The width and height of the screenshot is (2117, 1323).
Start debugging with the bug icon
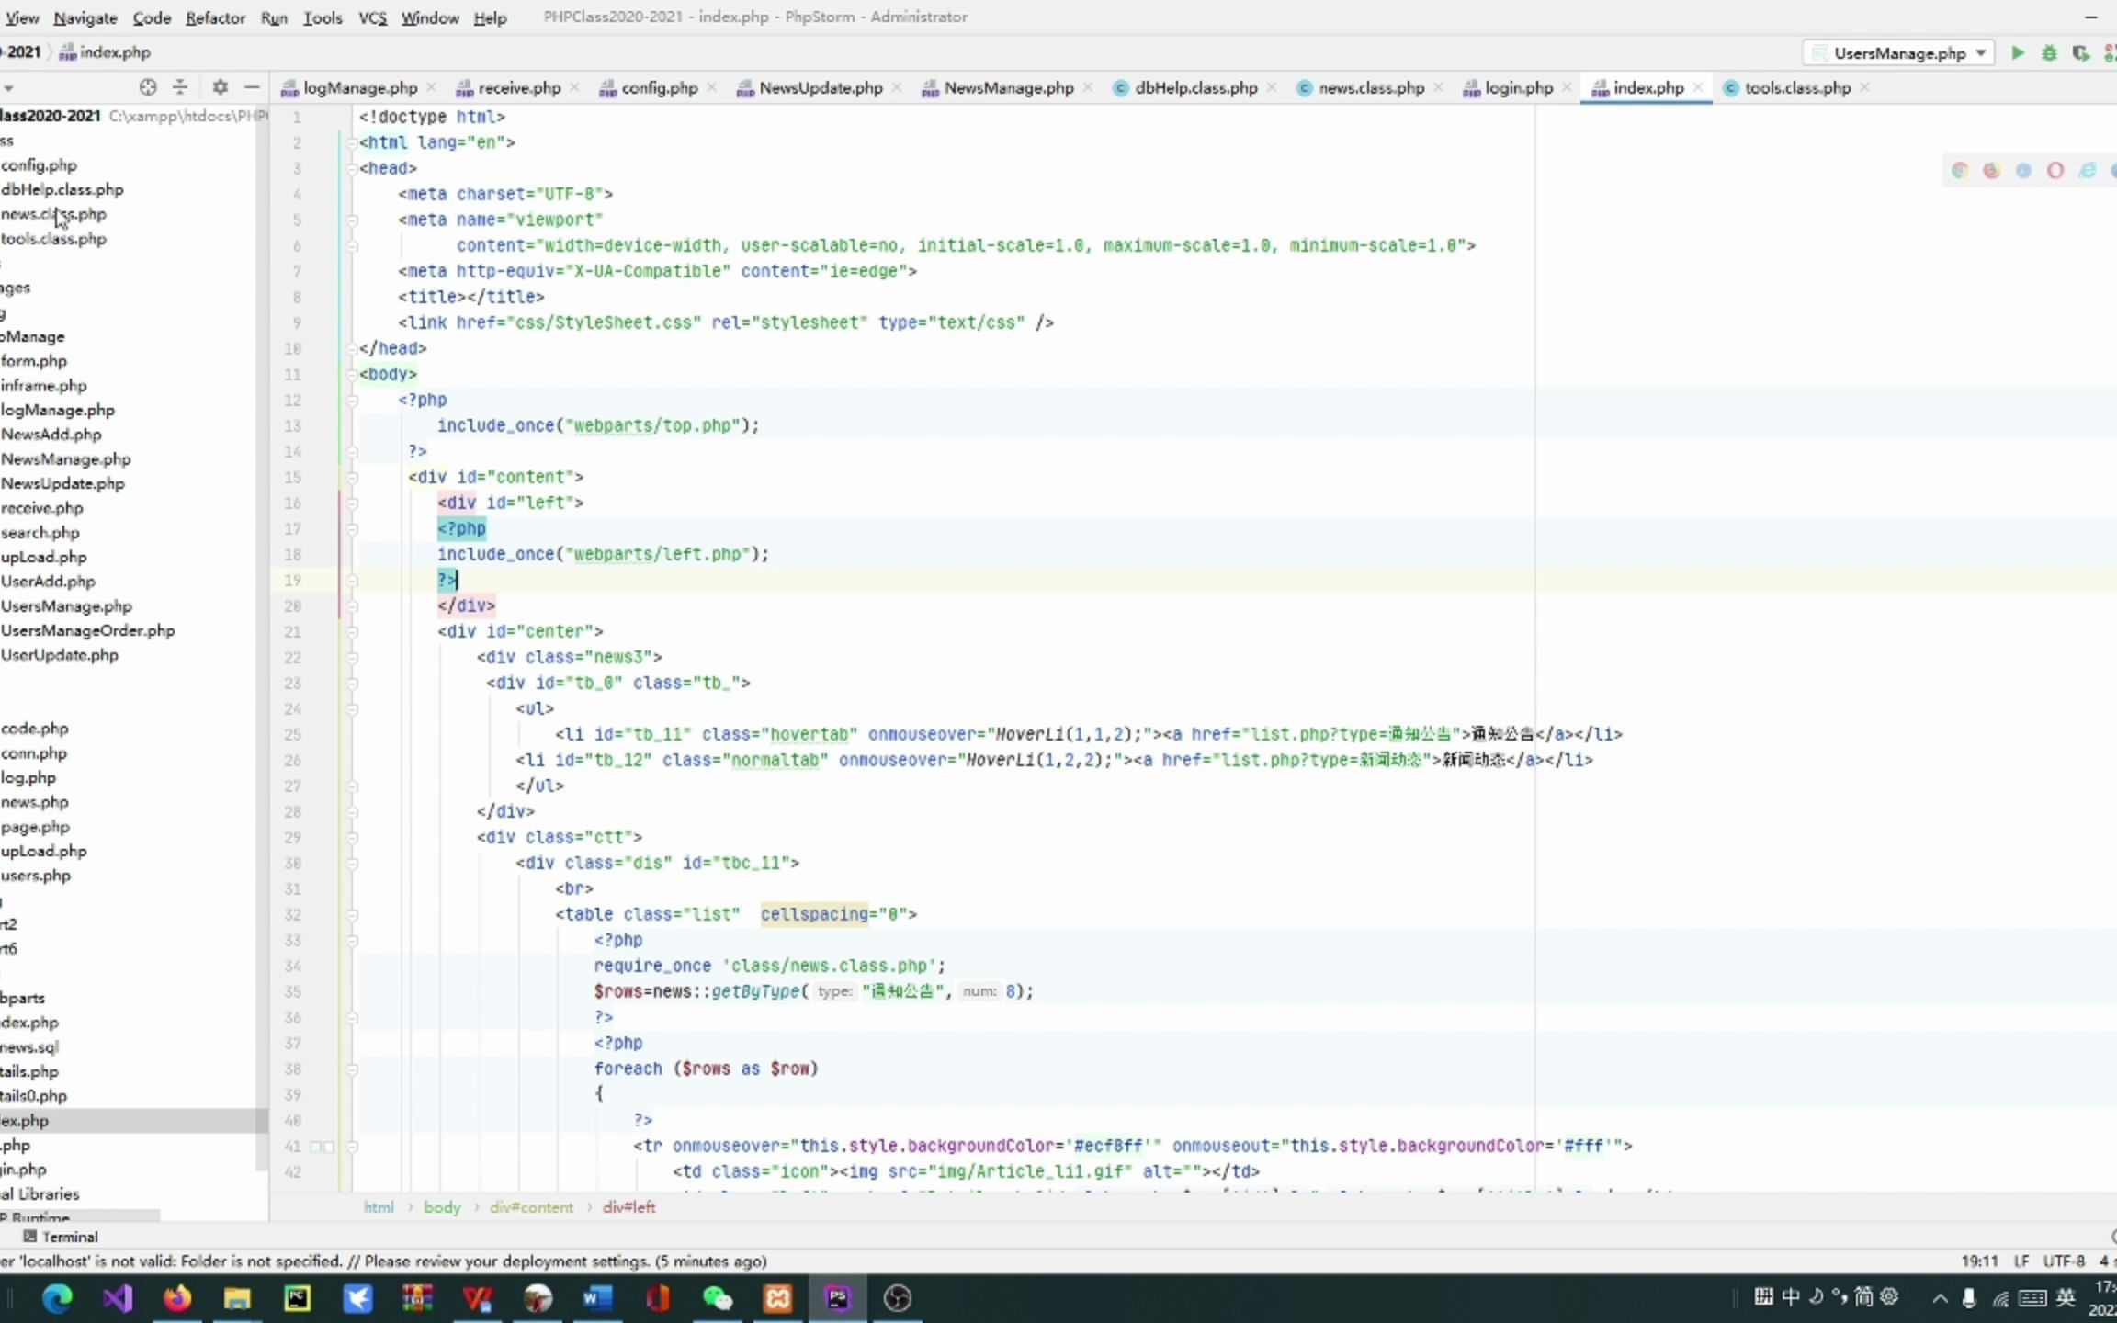[2049, 53]
